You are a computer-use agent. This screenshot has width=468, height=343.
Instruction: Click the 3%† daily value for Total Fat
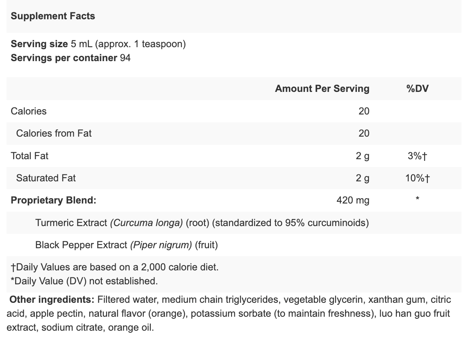tap(418, 156)
